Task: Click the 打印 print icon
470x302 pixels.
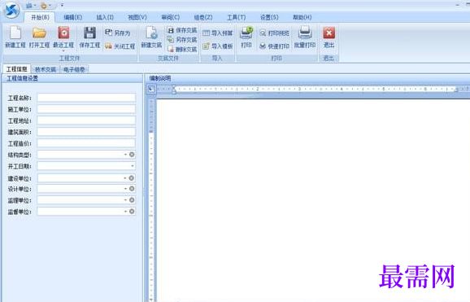Action: [246, 33]
